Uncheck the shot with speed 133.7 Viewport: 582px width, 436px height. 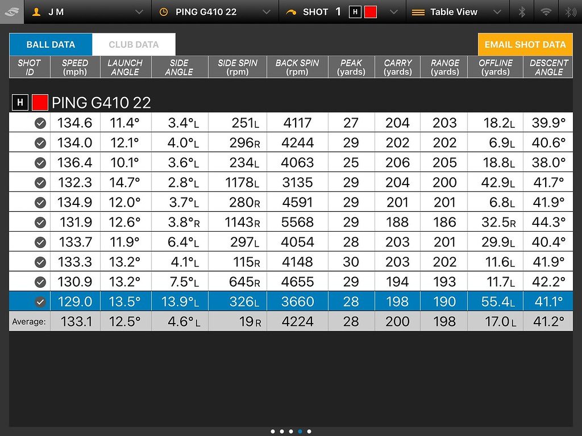pos(40,242)
